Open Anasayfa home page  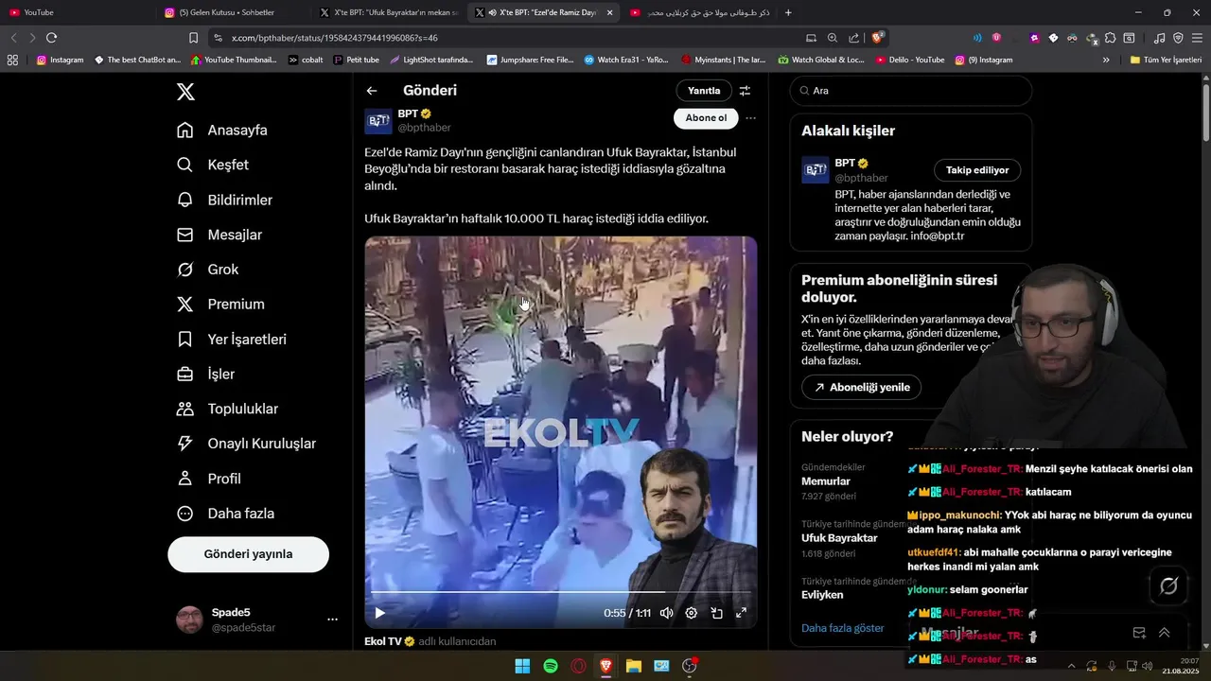pos(222,130)
